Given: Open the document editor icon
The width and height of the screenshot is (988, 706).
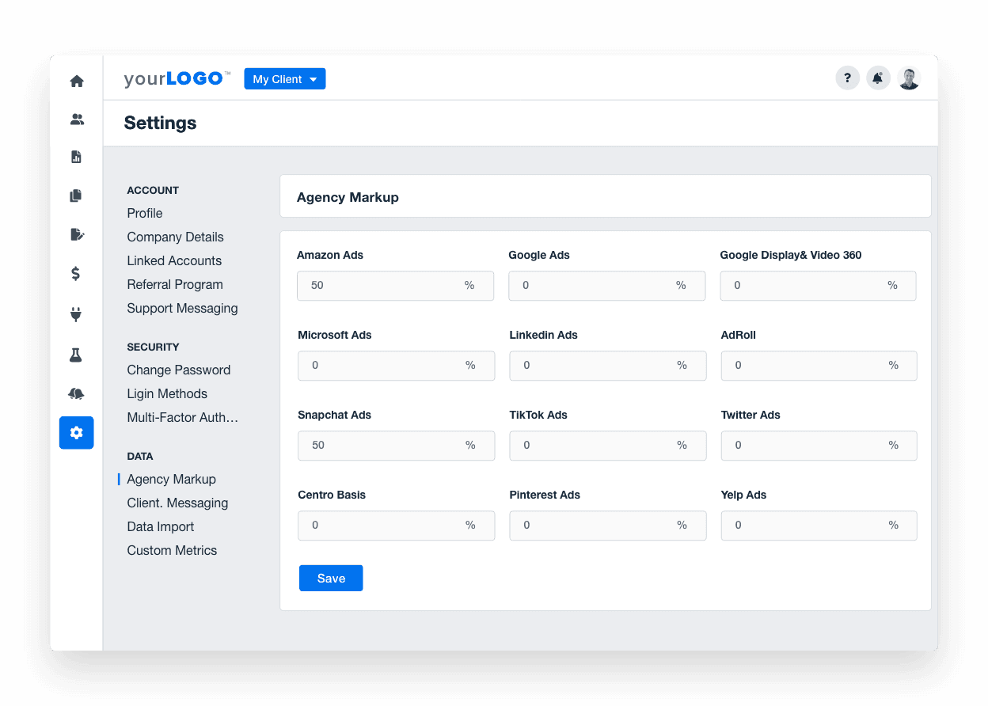Looking at the screenshot, I should click(x=76, y=234).
